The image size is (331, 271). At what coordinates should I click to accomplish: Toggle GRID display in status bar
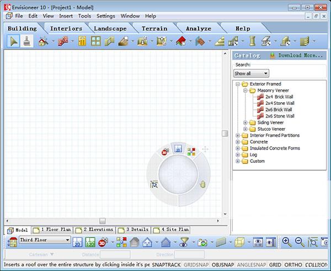pos(274,265)
